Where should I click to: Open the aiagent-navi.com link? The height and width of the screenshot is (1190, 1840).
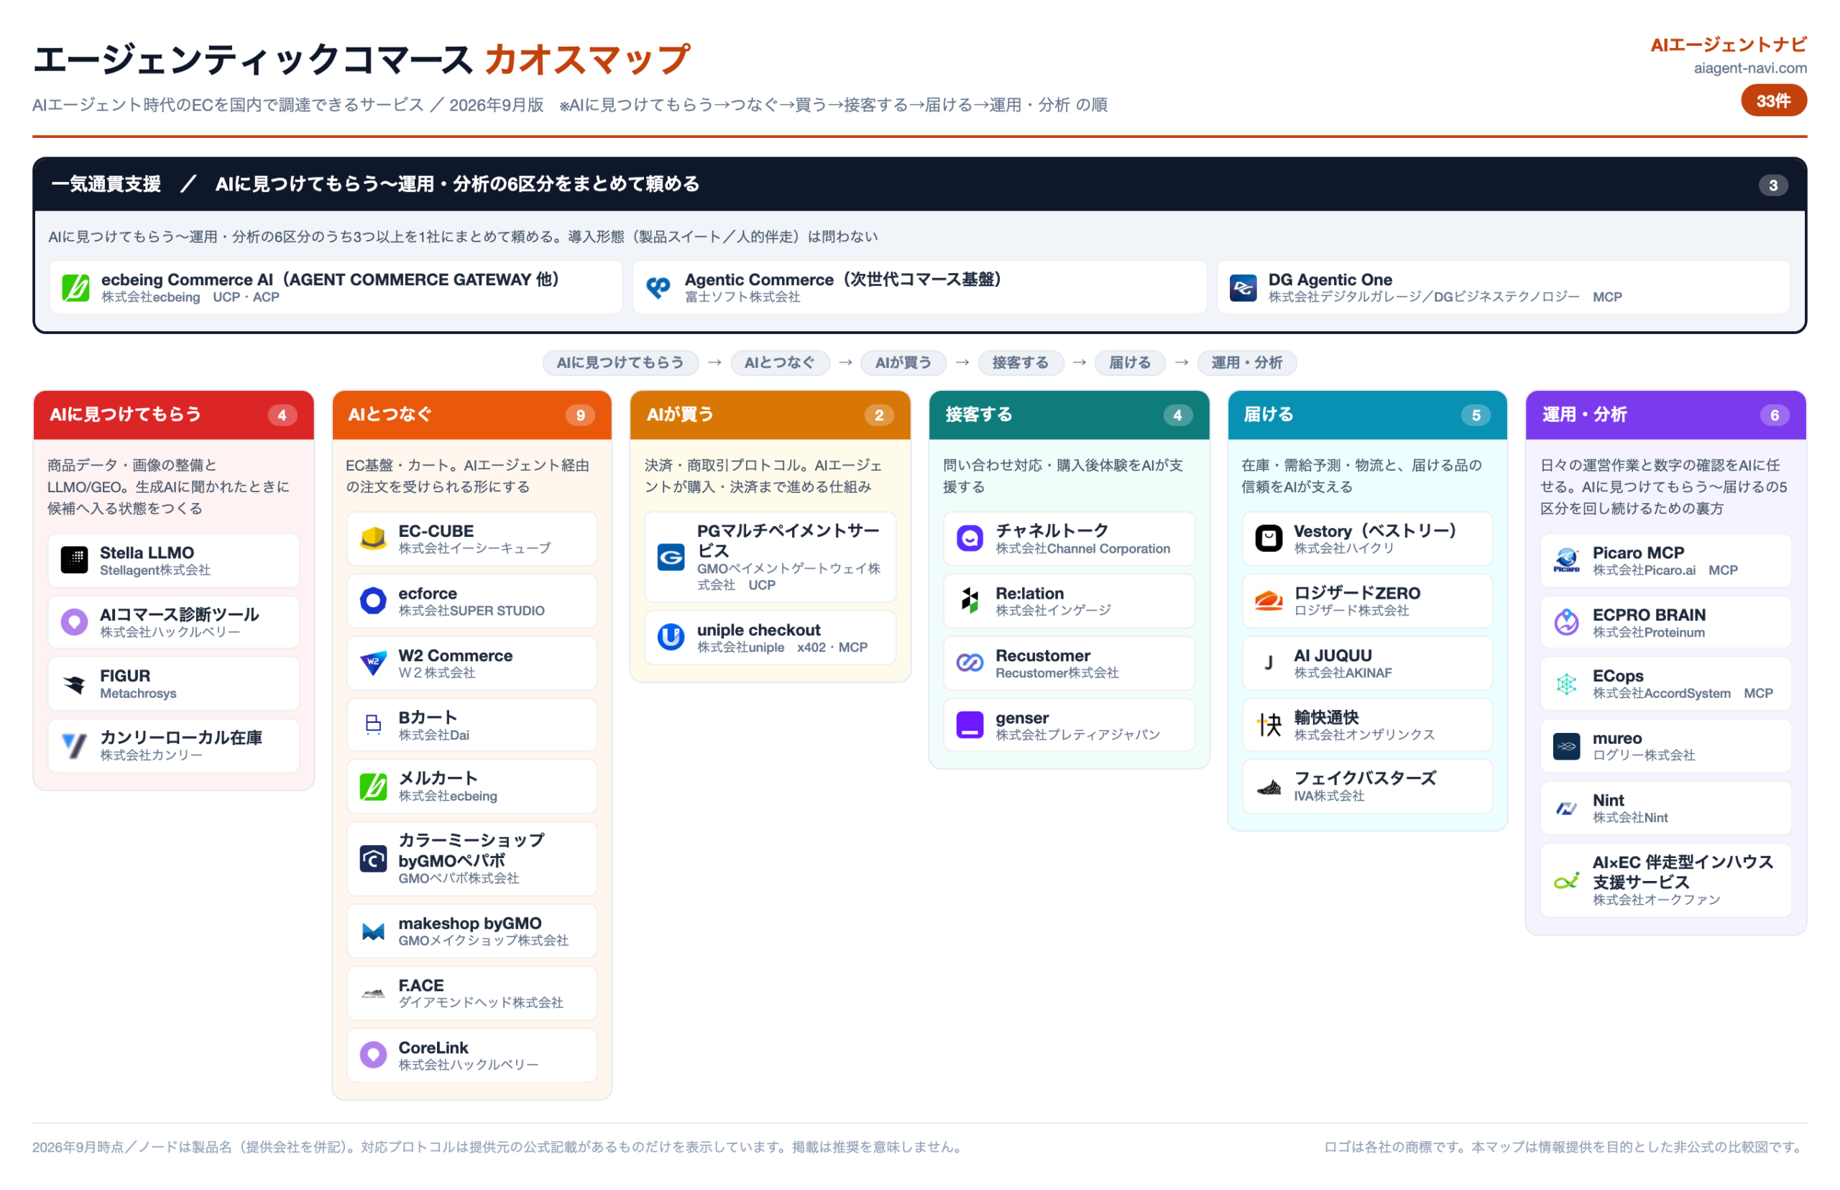[x=1749, y=68]
